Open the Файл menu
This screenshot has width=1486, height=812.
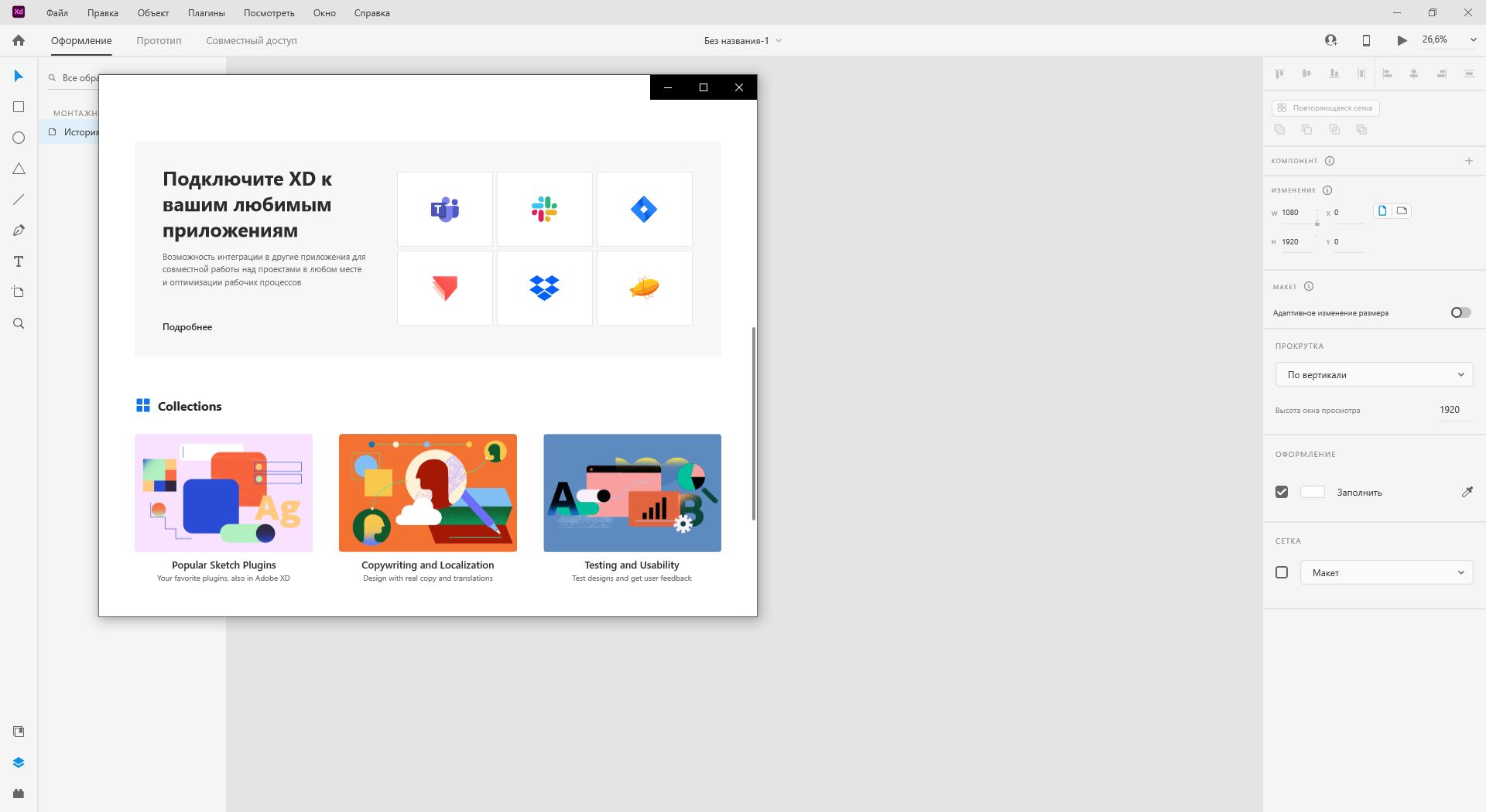tap(56, 13)
